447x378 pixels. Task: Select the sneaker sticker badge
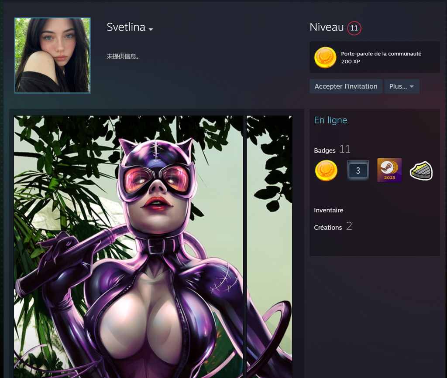(421, 170)
